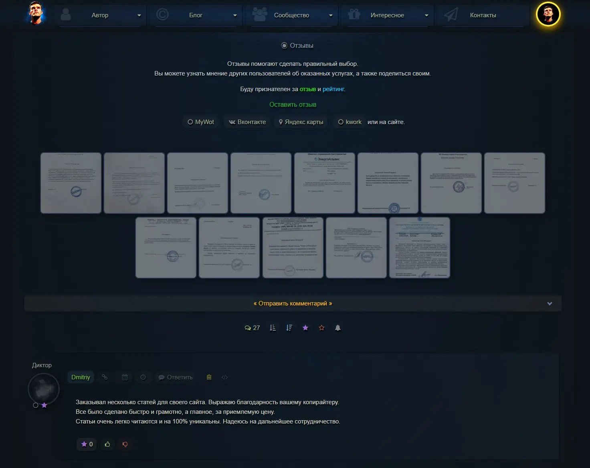
Task: Click the Ответить reply button
Action: click(176, 377)
